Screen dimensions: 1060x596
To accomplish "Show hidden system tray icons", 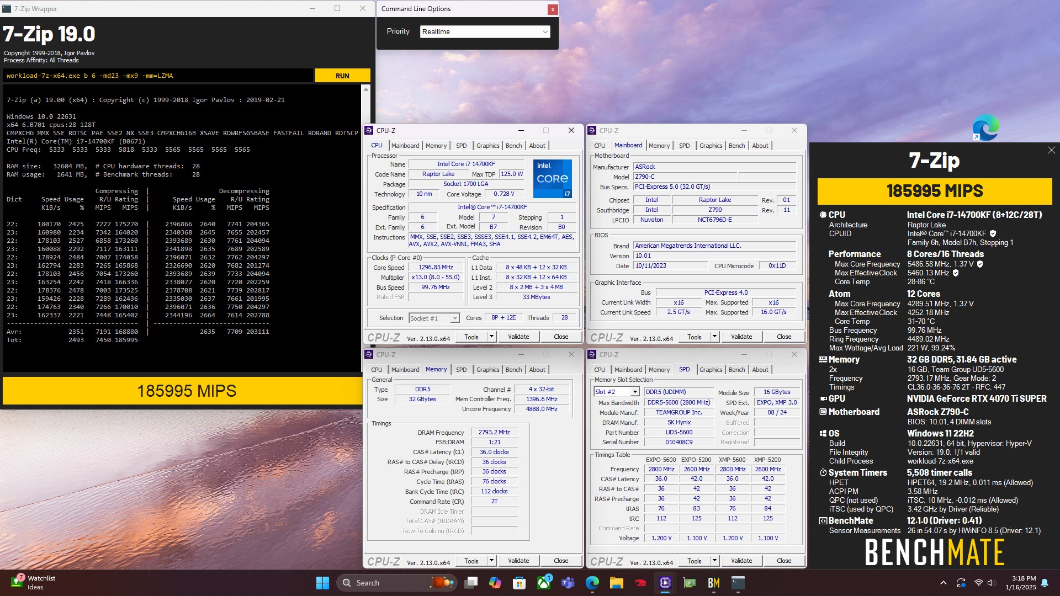I will point(944,583).
